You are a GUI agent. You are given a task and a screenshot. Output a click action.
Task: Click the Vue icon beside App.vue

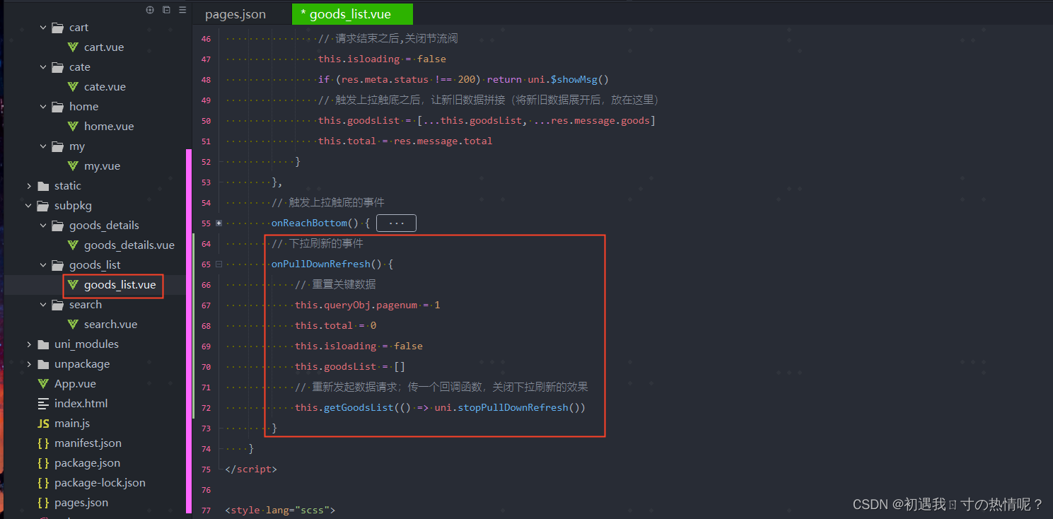click(x=43, y=384)
